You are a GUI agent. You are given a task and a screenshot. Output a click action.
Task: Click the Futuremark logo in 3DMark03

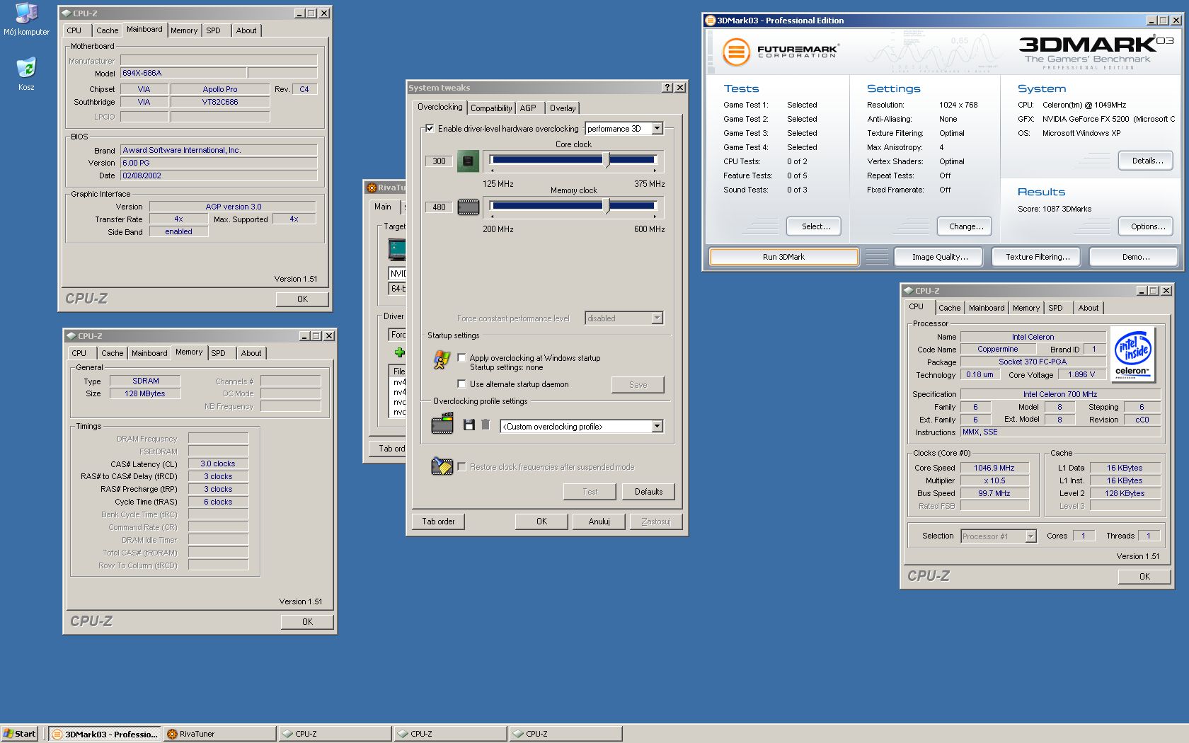[781, 52]
